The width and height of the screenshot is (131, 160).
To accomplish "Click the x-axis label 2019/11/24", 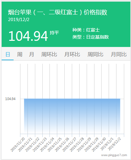I will [x=47, y=144].
